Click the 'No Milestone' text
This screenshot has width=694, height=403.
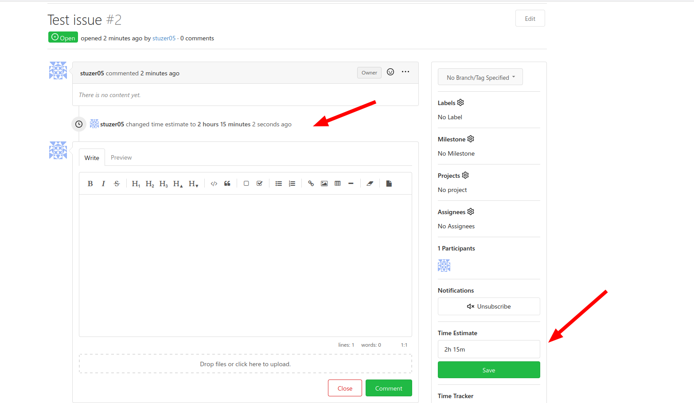pos(456,153)
